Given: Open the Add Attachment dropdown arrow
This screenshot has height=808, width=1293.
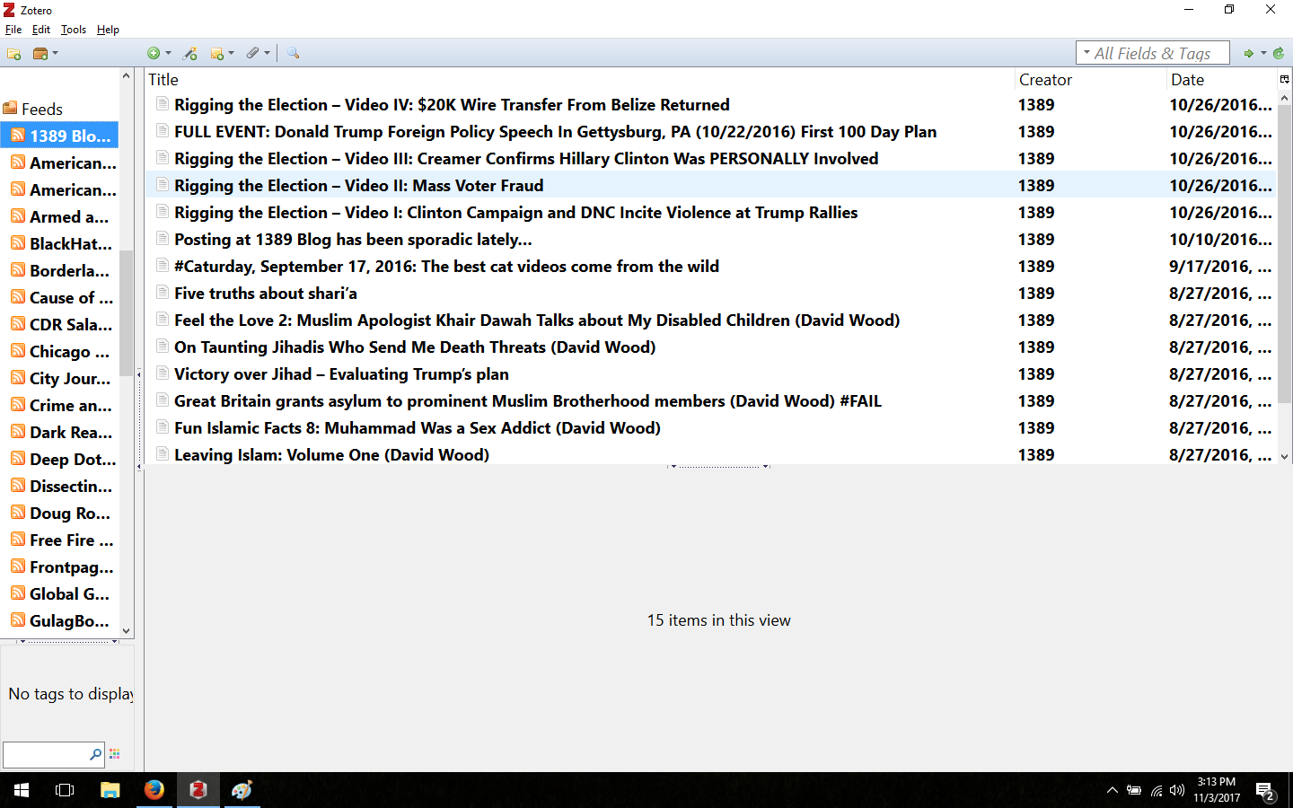Looking at the screenshot, I should (x=267, y=54).
